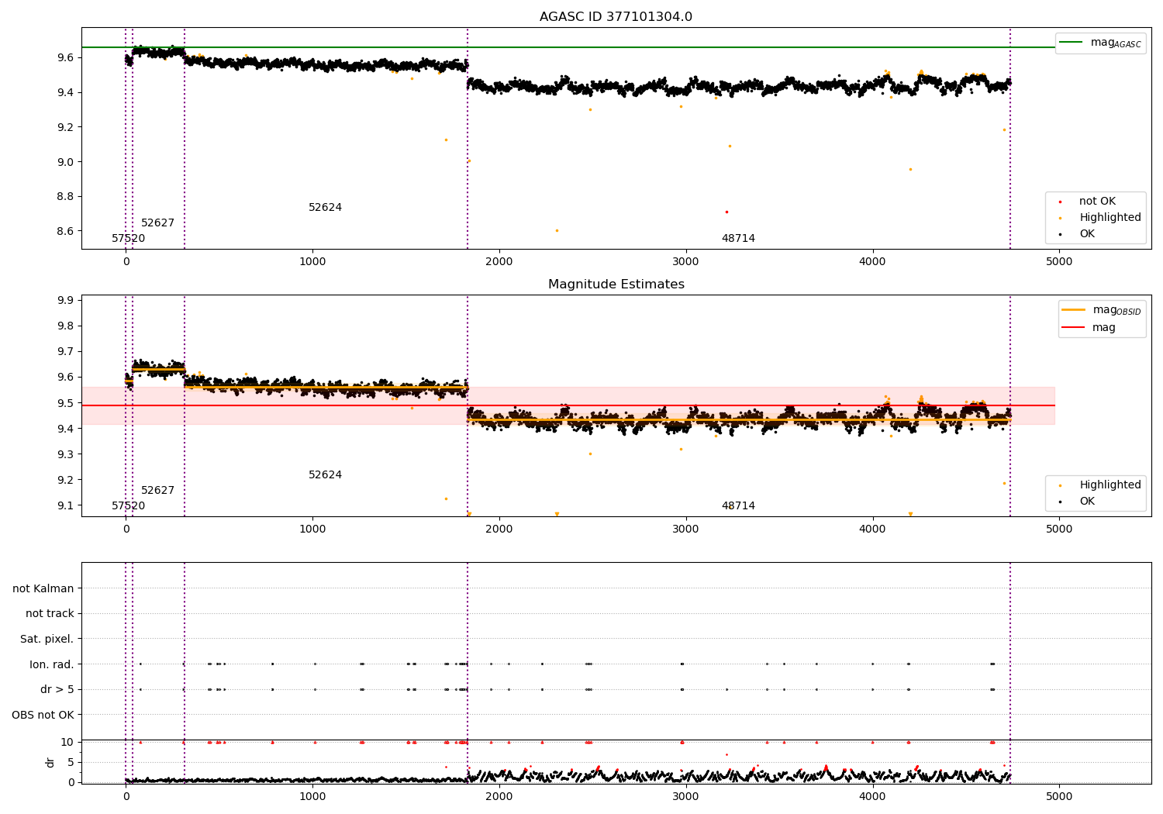Click OBSID annotation 57520 in the middle panel
This screenshot has height=814, width=1163.
coord(128,506)
